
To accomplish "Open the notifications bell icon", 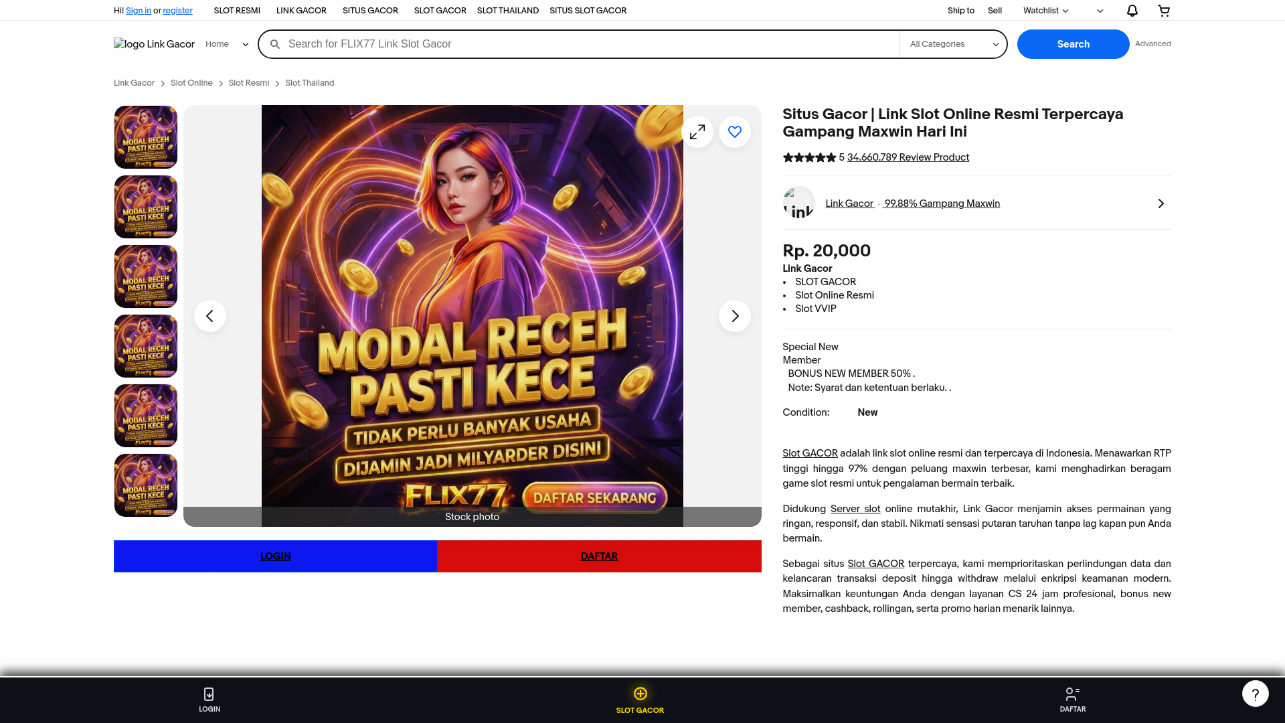I will 1132,11.
